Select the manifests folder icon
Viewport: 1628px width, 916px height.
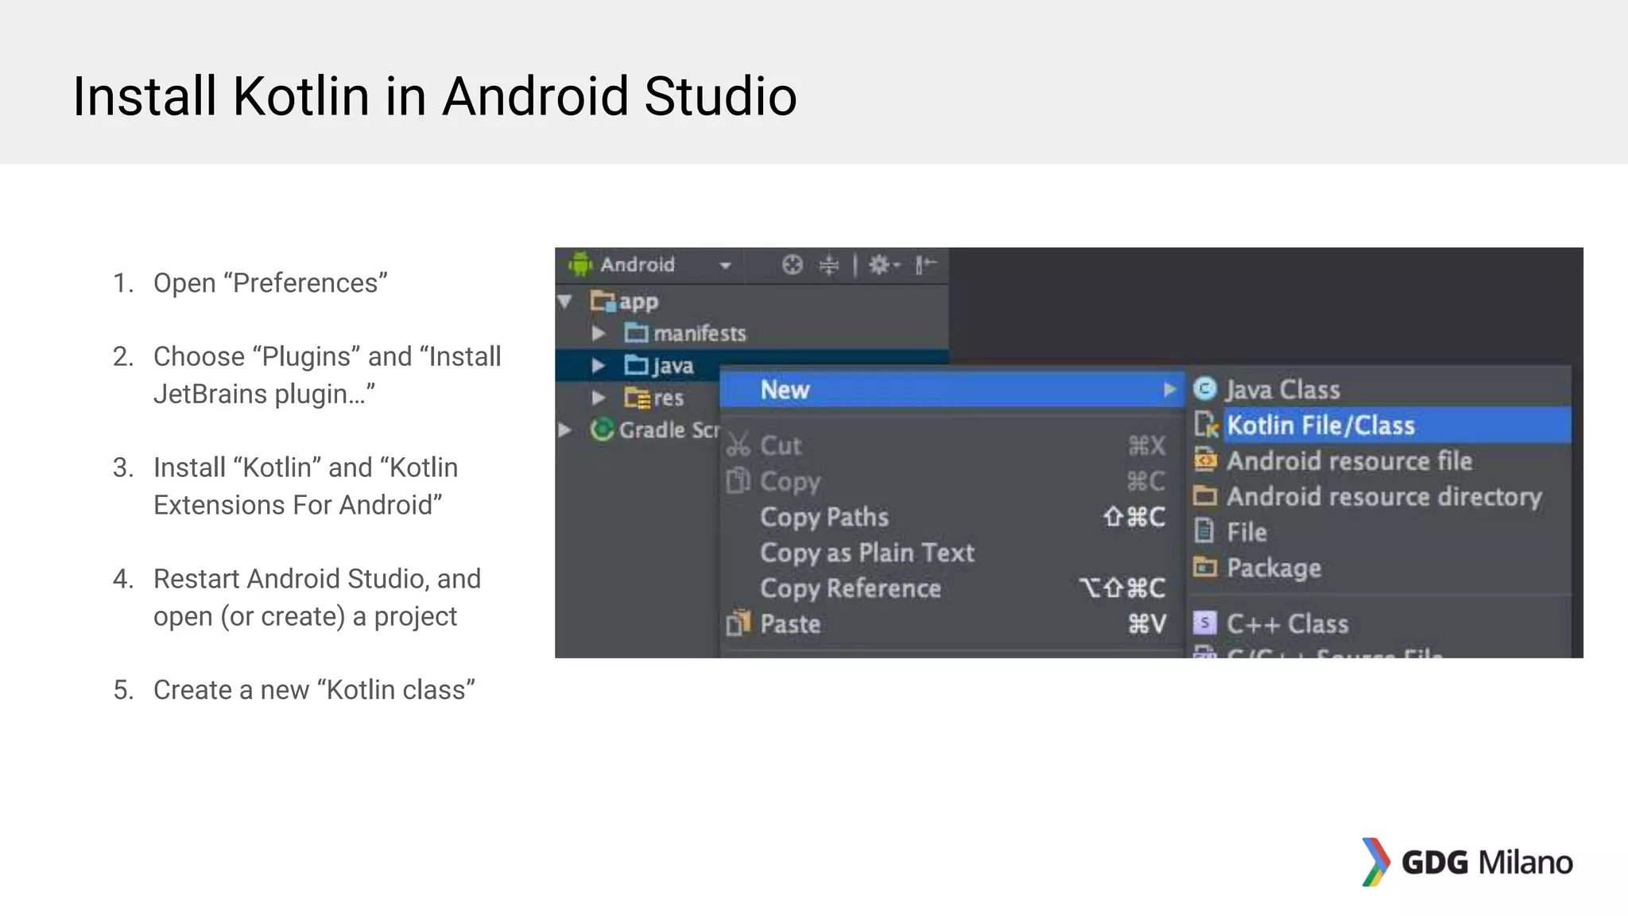pos(637,332)
